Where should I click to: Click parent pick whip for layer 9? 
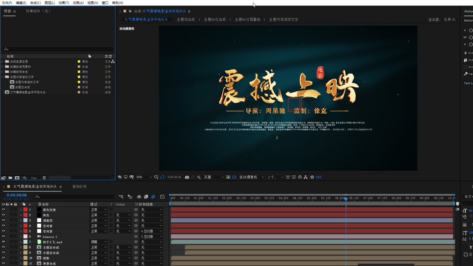(136, 253)
